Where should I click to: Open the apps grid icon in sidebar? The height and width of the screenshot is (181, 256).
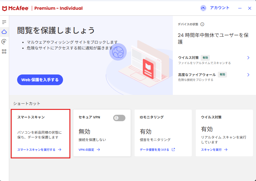[x=4, y=52]
